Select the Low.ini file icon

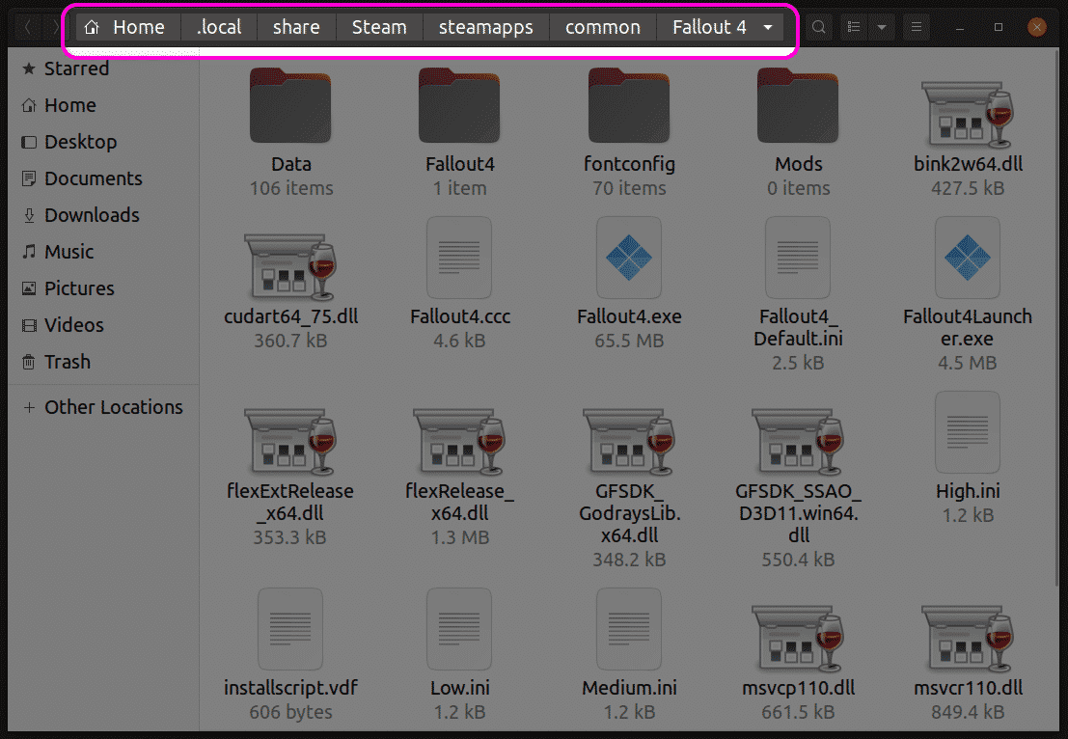point(460,629)
